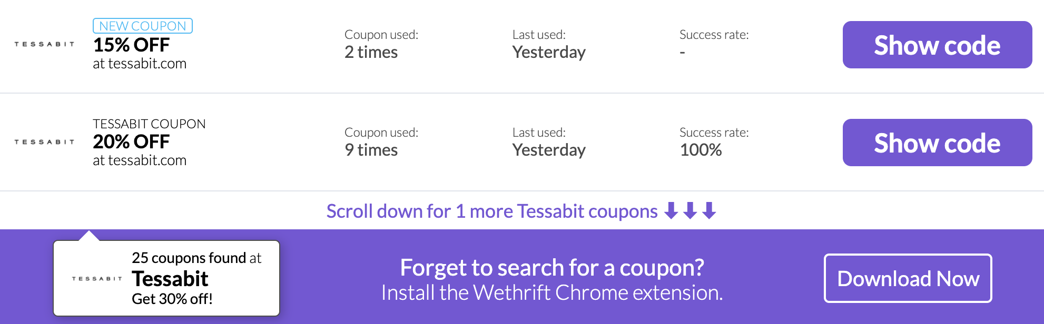This screenshot has width=1044, height=324.
Task: Click the NEW COUPON badge
Action: tap(143, 26)
